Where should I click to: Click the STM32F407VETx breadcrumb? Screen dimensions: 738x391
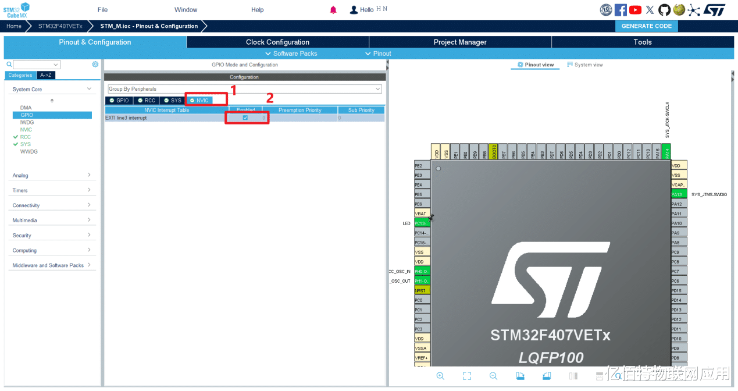pyautogui.click(x=60, y=26)
